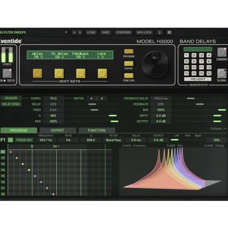Select snapshot 2
Image resolution: width=228 pixels, height=229 pixels.
(x=194, y=55)
